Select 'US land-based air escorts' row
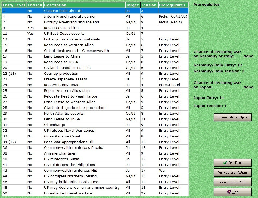This screenshot has height=198, width=258. [x=95, y=68]
